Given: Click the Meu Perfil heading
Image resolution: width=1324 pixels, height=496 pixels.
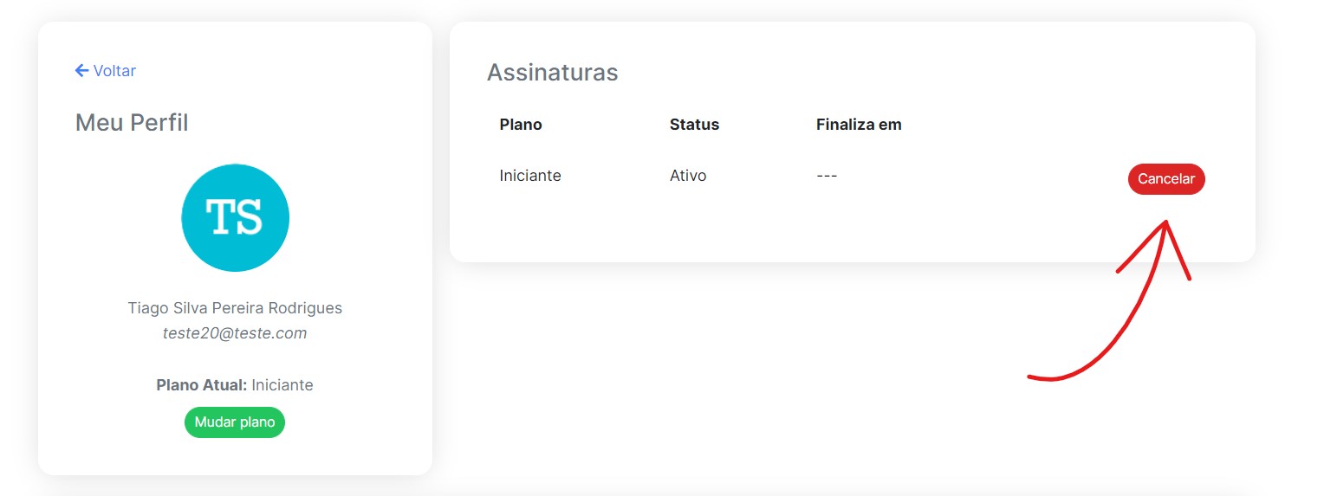Looking at the screenshot, I should coord(132,123).
